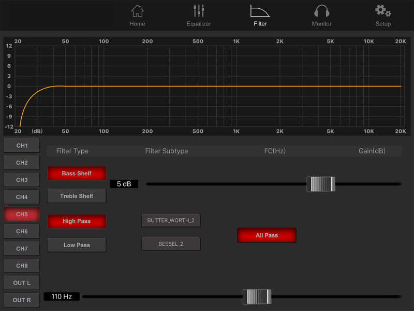Open the Home house icon

click(137, 11)
